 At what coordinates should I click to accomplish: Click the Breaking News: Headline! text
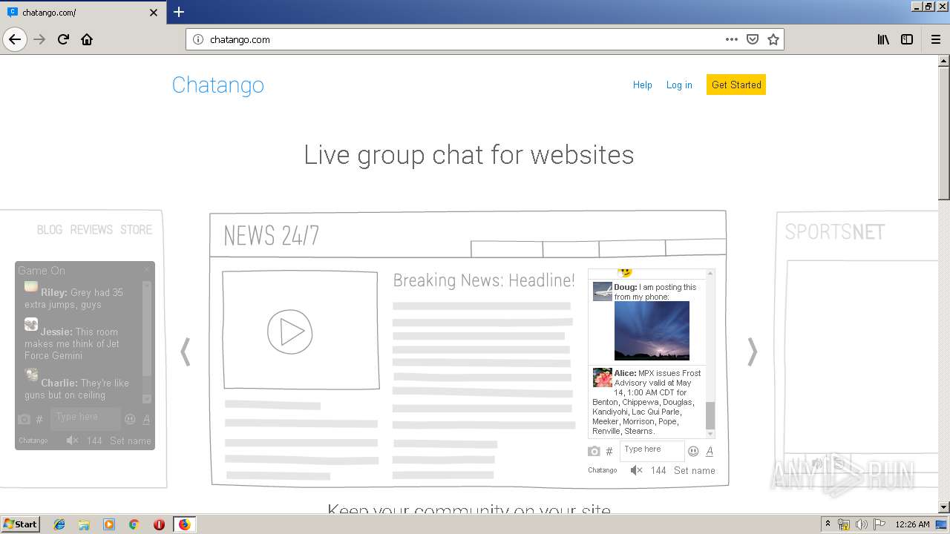[484, 280]
